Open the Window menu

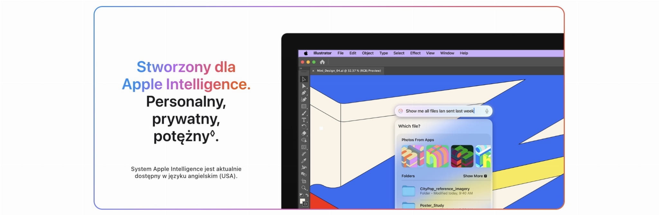point(447,53)
